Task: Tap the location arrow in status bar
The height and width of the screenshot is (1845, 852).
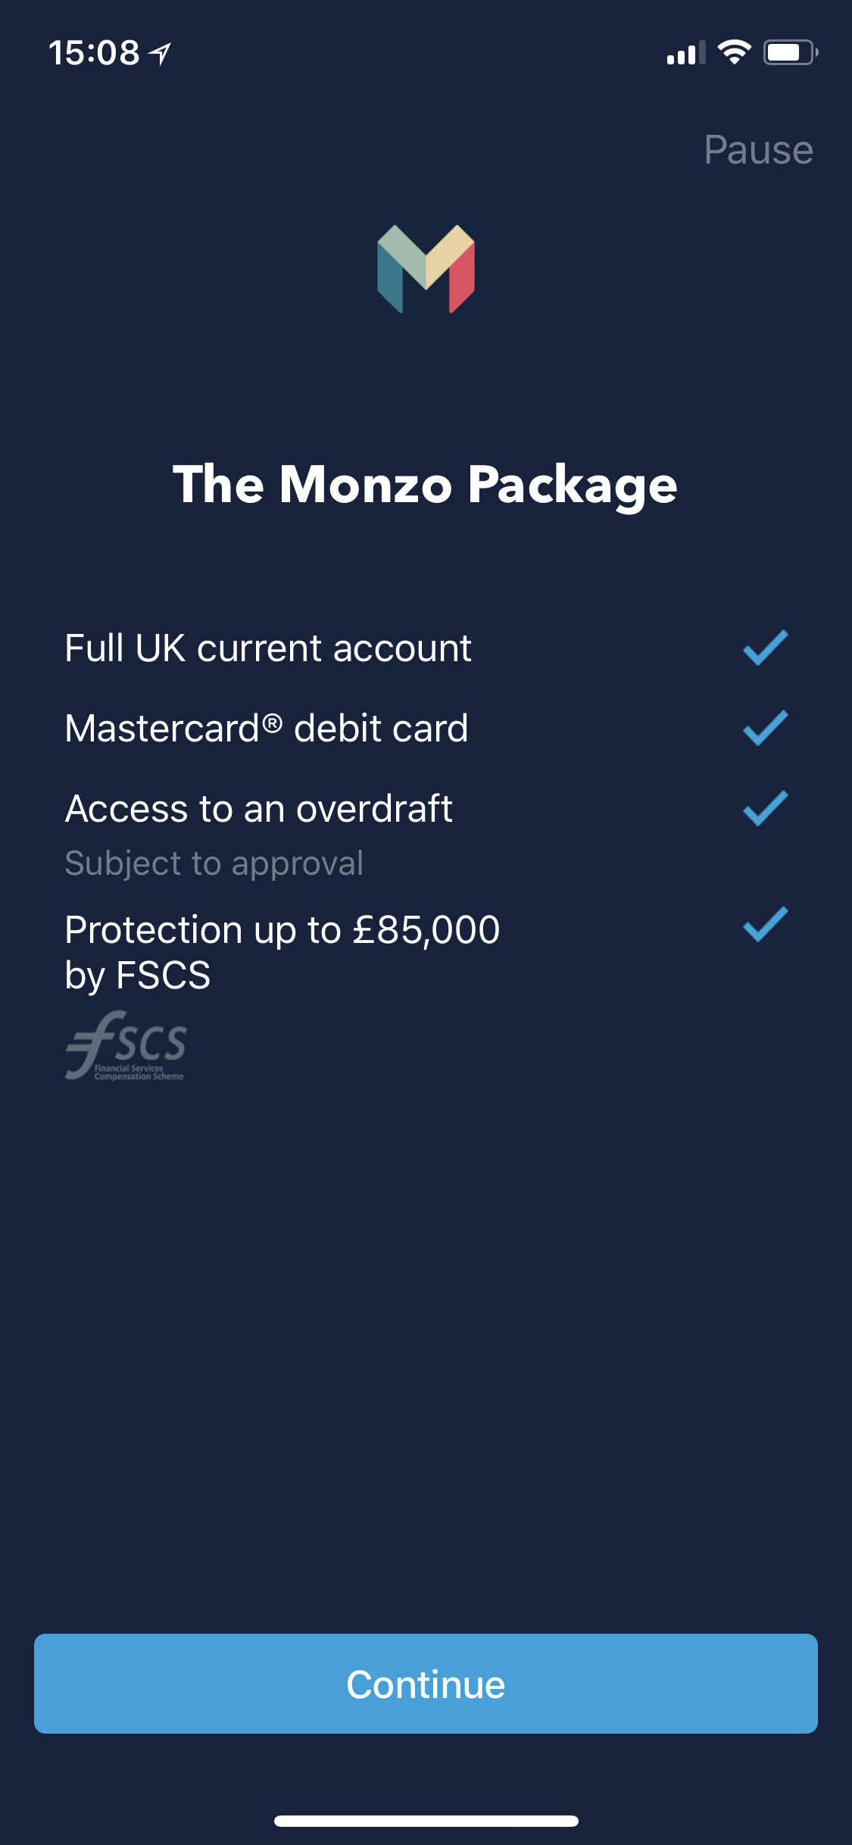Action: click(160, 53)
